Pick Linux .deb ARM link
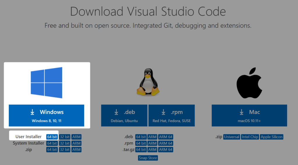Screen dimensions: 298x165 tap(152, 137)
